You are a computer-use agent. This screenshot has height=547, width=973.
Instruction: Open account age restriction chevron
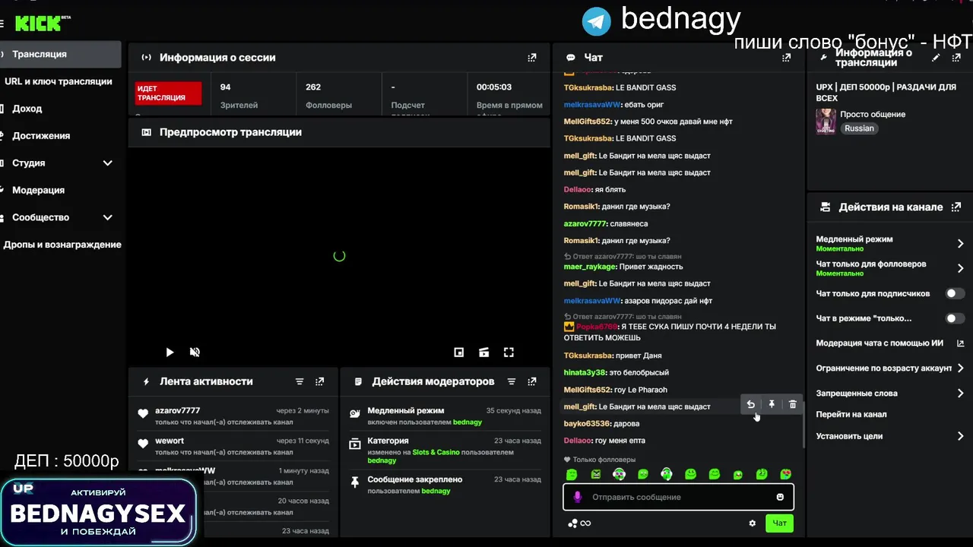pos(960,368)
